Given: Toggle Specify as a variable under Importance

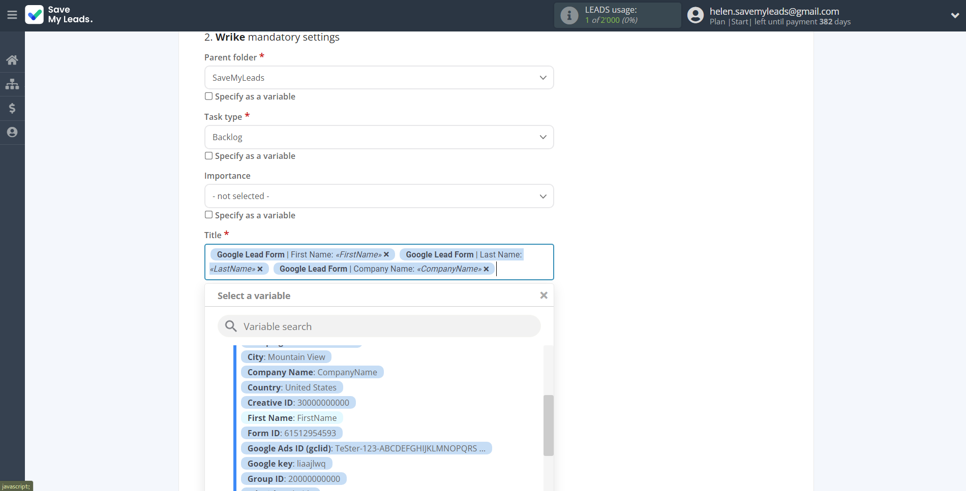Looking at the screenshot, I should [x=208, y=215].
